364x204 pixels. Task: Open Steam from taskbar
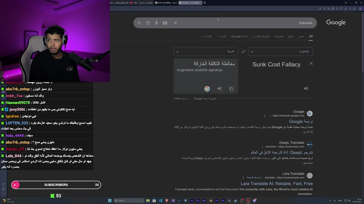235,201
